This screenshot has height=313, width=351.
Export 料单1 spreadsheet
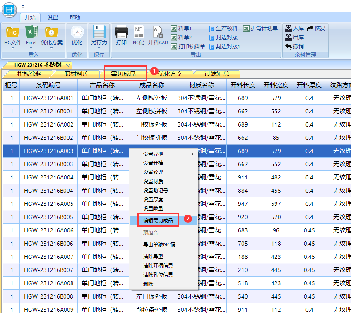pos(181,29)
